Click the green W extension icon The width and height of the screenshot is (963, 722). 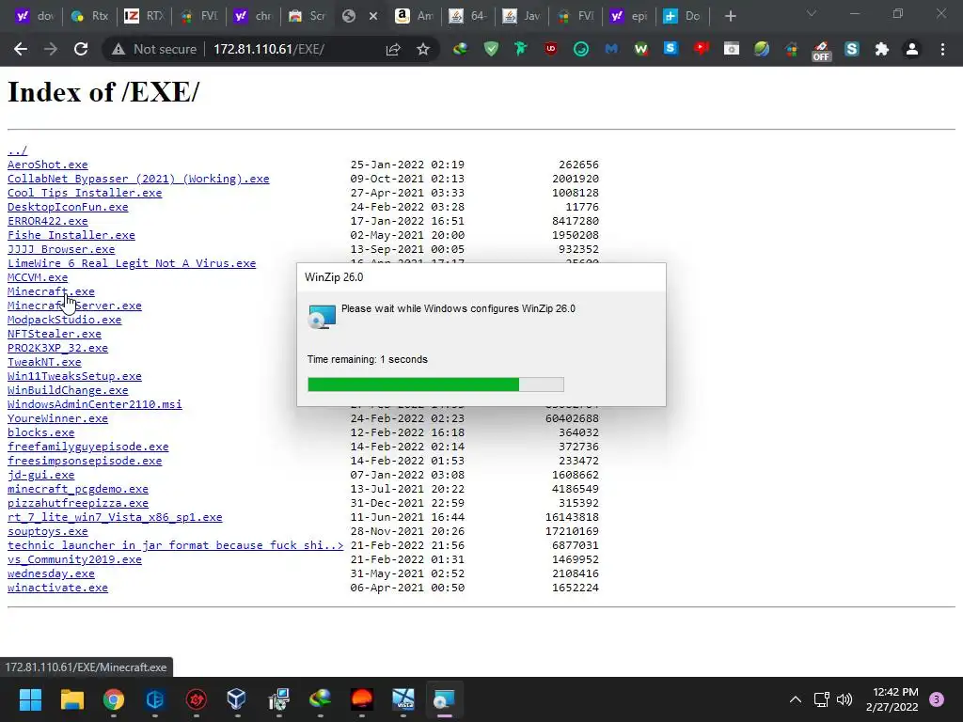pyautogui.click(x=640, y=49)
